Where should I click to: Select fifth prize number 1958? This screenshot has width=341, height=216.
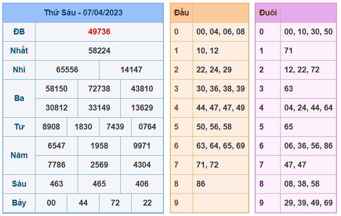point(99,146)
